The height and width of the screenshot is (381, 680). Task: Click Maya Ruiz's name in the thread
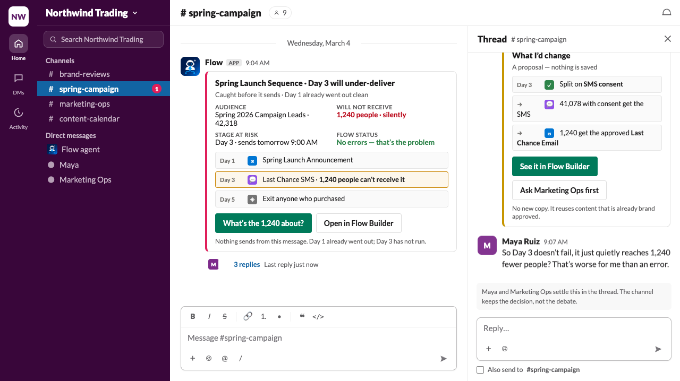(521, 241)
